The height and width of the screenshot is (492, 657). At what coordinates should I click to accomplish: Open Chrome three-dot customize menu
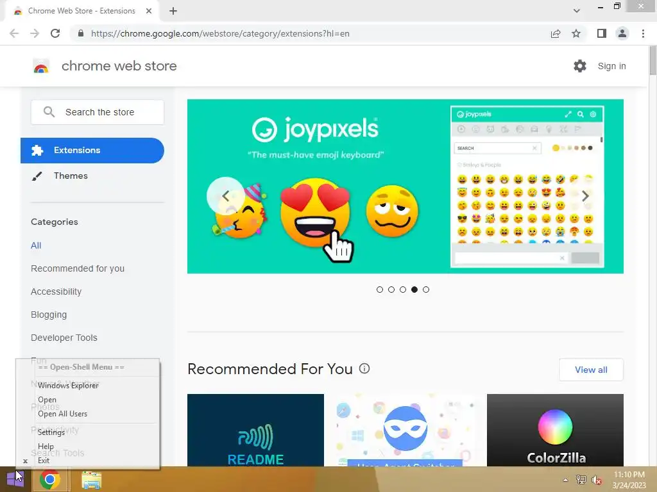[643, 33]
